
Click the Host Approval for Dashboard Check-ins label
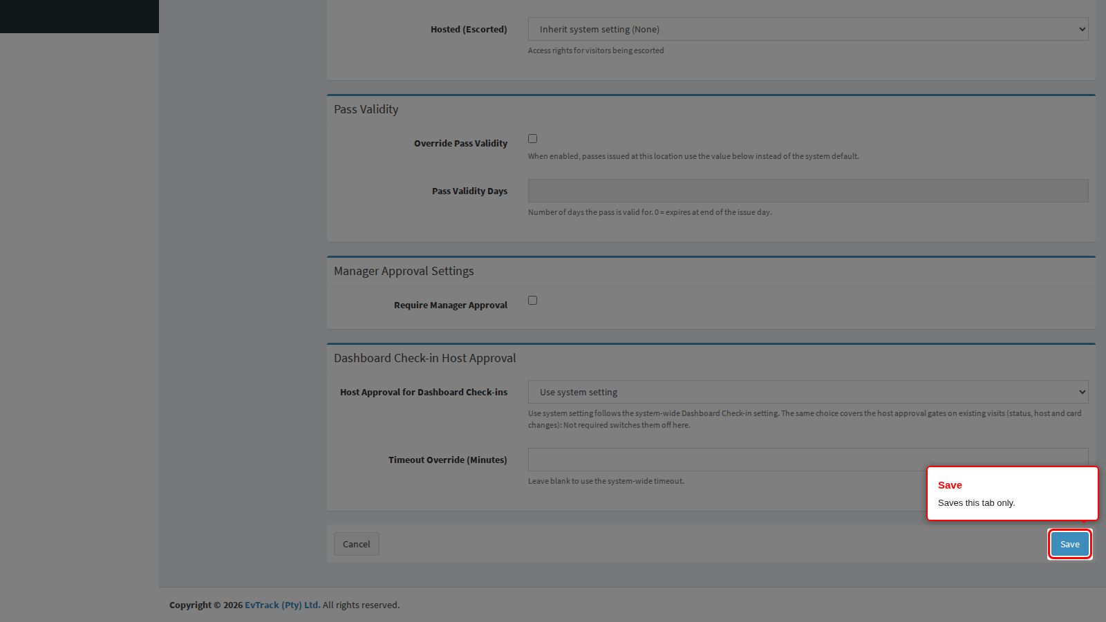pos(424,393)
